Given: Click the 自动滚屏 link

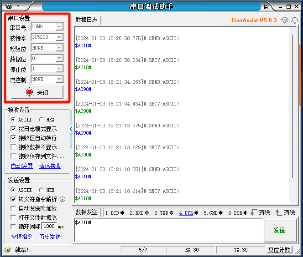Looking at the screenshot, I should click(x=21, y=166).
